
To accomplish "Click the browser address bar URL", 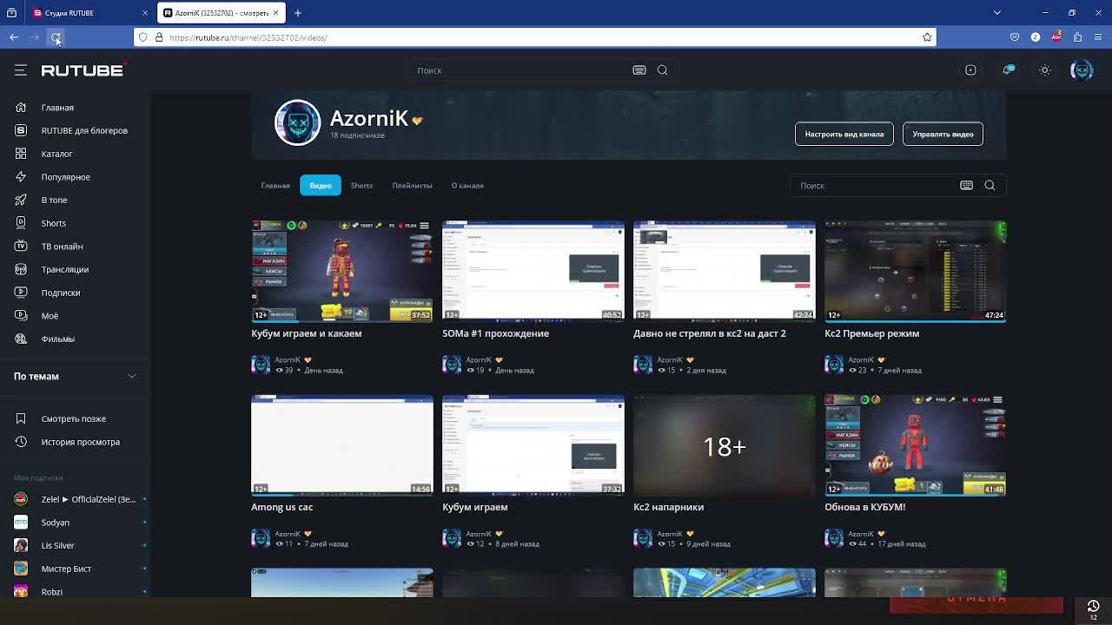I will (x=534, y=37).
